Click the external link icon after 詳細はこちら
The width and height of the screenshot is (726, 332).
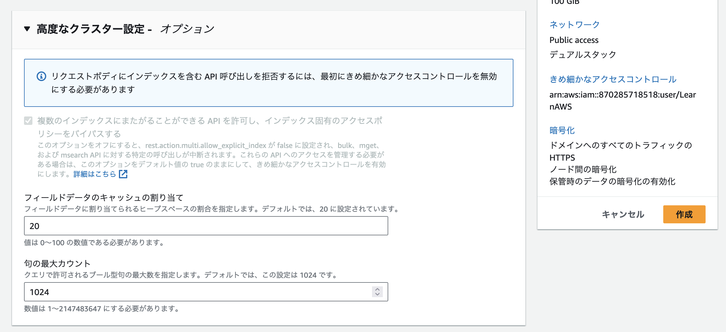point(123,174)
